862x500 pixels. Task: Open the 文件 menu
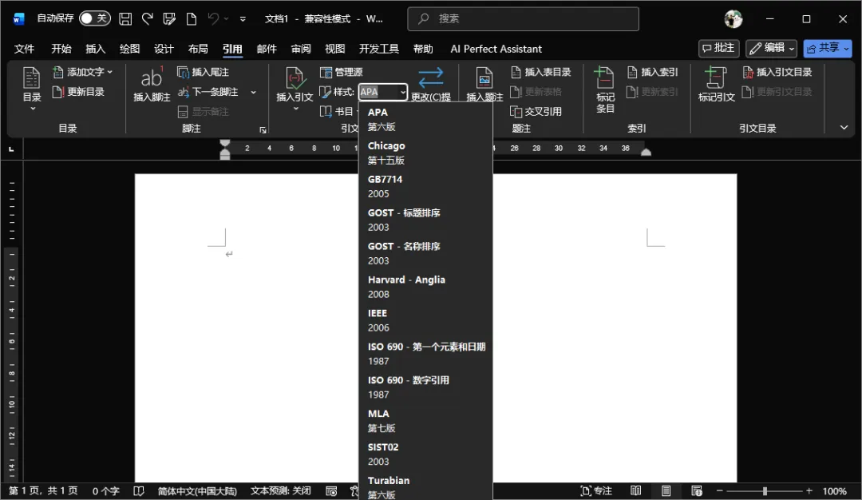click(24, 49)
